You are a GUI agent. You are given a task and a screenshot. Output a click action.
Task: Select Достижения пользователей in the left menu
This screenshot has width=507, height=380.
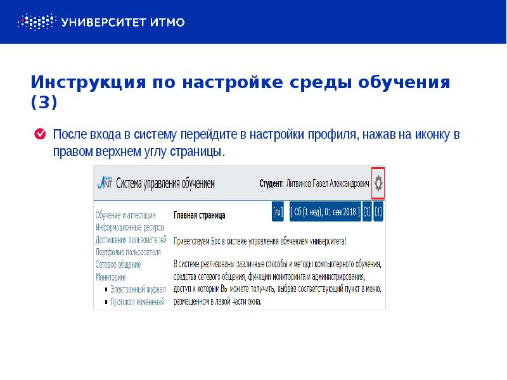click(131, 239)
